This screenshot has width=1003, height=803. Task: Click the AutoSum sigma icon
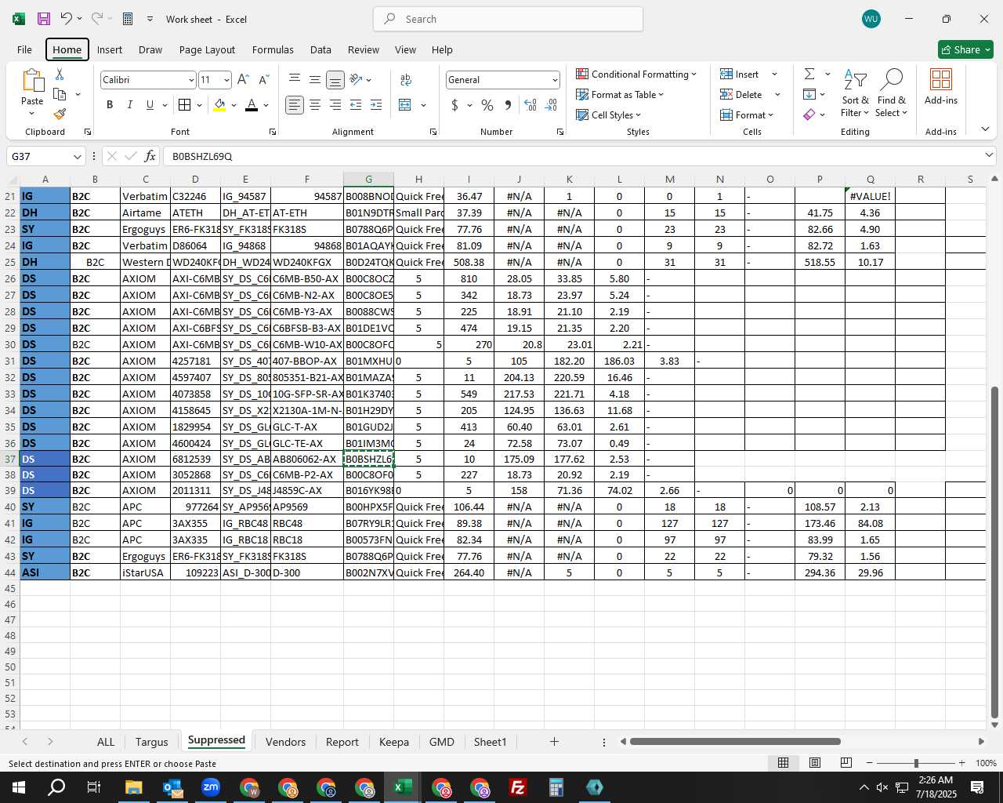pos(809,74)
